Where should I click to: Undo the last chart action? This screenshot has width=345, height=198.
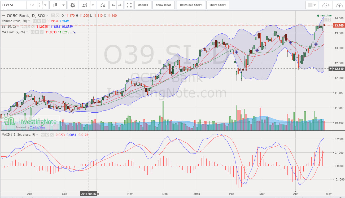[x=113, y=5]
